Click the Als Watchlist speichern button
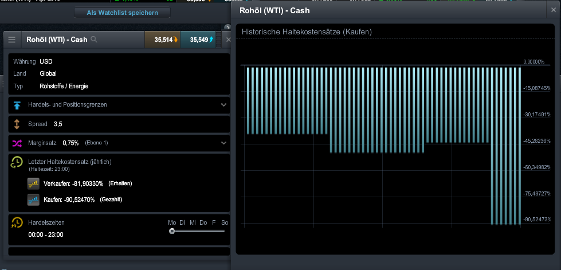 tap(123, 12)
